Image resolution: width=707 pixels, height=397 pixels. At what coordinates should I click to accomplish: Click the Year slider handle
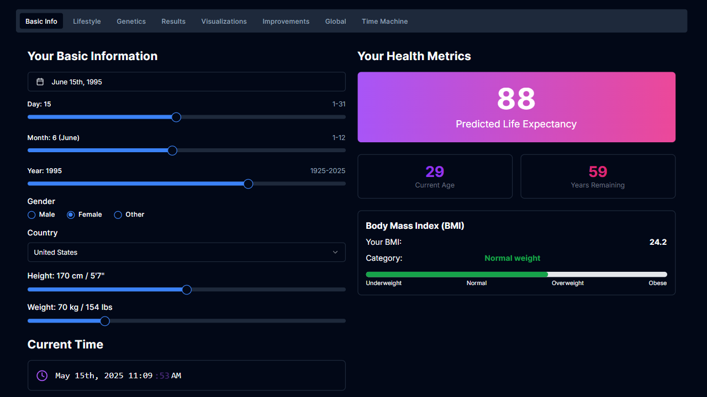point(247,184)
